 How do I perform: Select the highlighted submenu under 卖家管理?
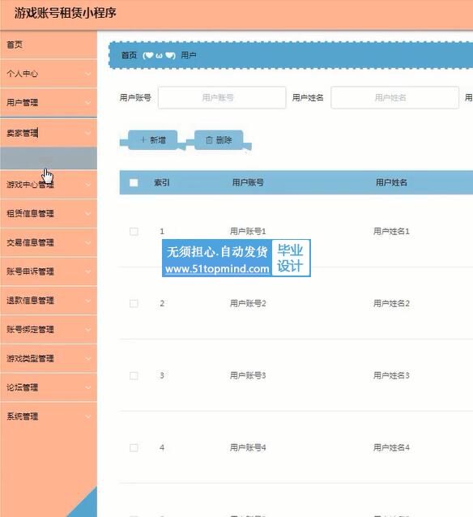click(49, 158)
